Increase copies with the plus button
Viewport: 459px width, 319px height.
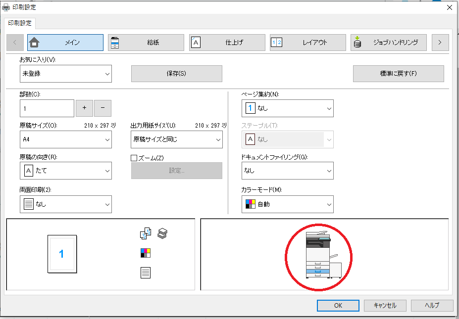coord(84,108)
